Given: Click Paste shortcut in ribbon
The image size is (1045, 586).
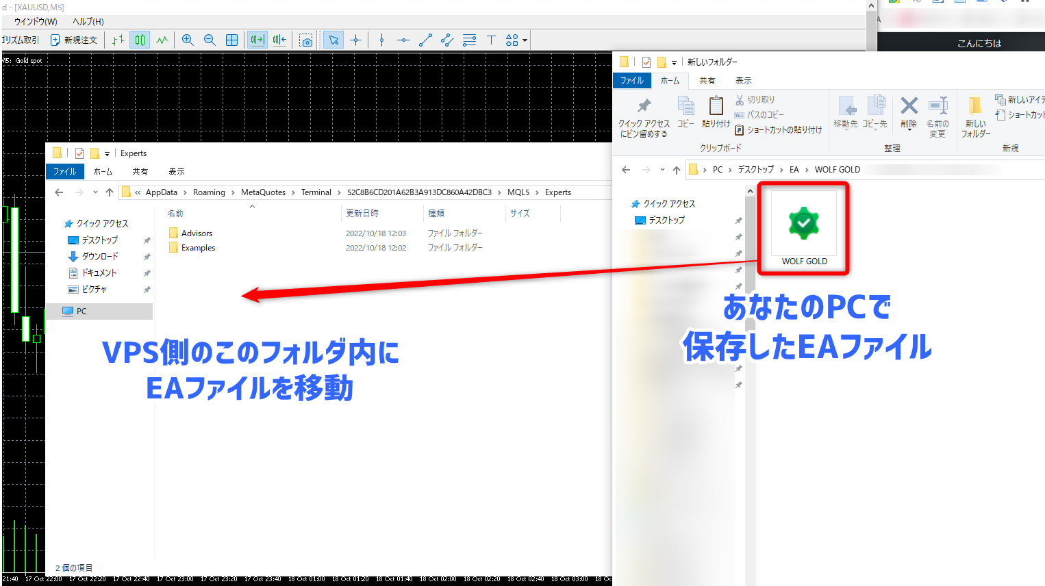Looking at the screenshot, I should pos(778,130).
